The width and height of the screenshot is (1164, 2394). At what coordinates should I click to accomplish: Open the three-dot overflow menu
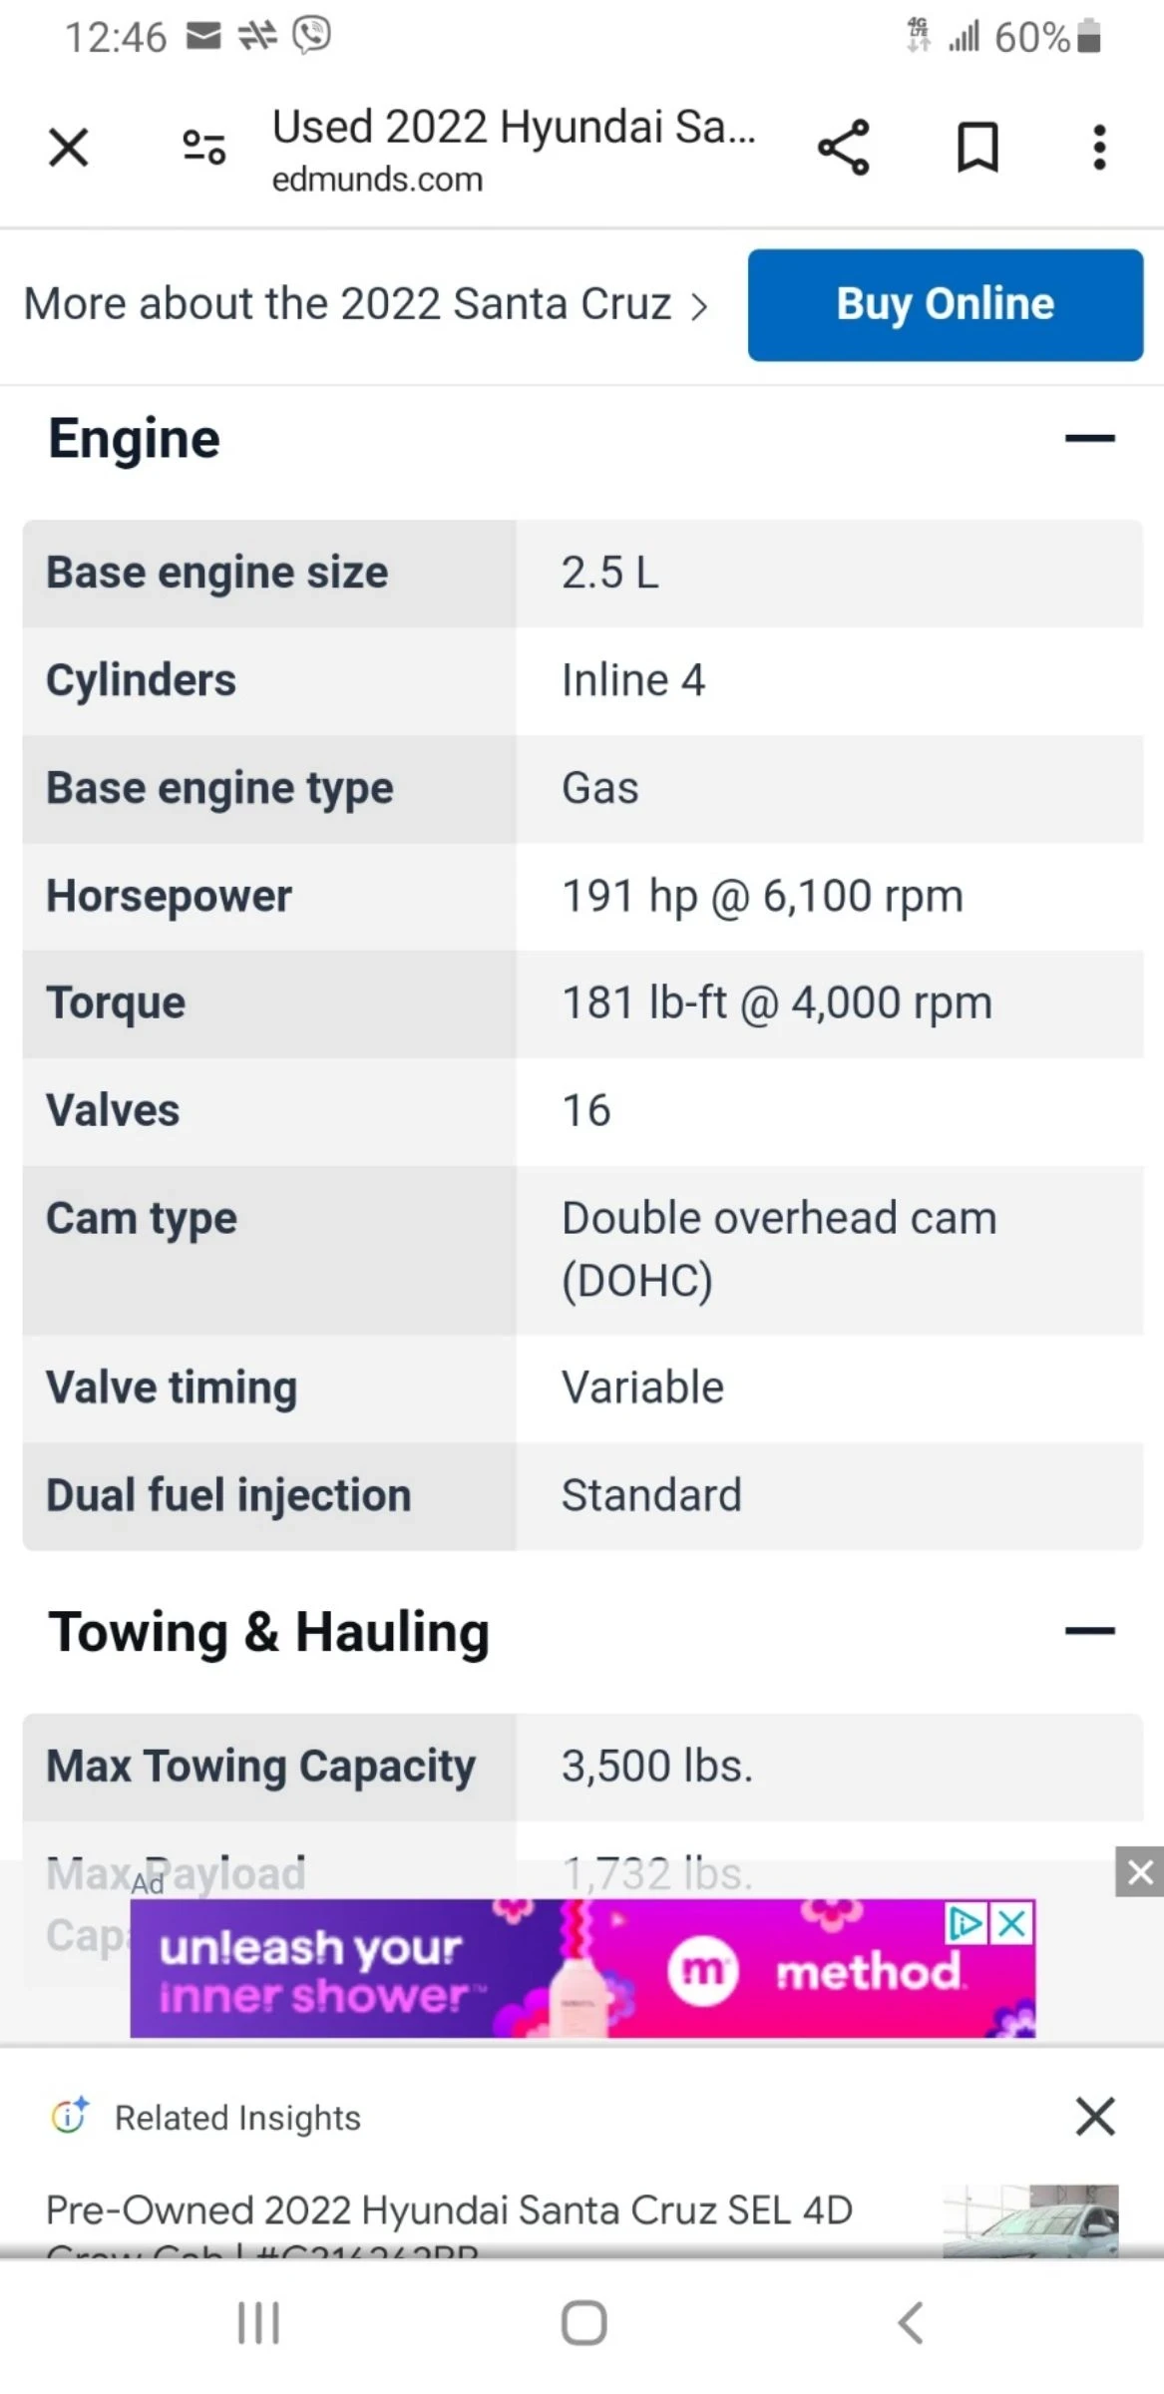click(1099, 149)
